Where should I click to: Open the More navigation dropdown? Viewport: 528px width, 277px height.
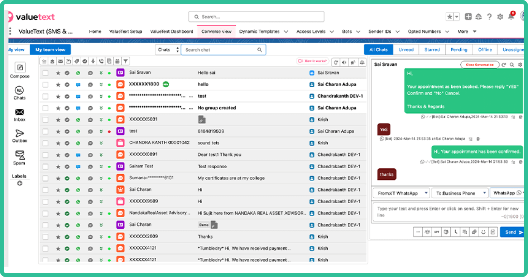pos(467,31)
